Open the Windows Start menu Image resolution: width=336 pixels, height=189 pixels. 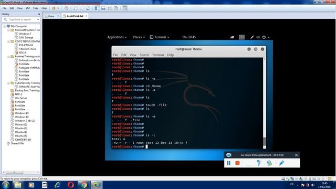click(5, 185)
